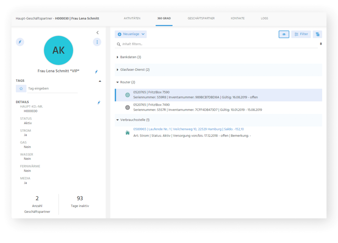This screenshot has width=338, height=243.
Task: Click the tree structure view icon
Action: (x=317, y=34)
